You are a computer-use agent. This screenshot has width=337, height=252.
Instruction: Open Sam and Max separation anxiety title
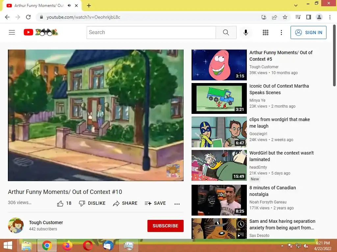(282, 224)
